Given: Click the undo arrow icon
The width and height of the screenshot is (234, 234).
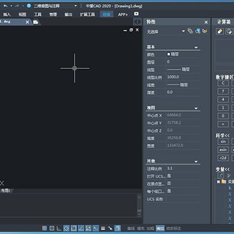Looking at the screenshot, I should tap(5, 6).
